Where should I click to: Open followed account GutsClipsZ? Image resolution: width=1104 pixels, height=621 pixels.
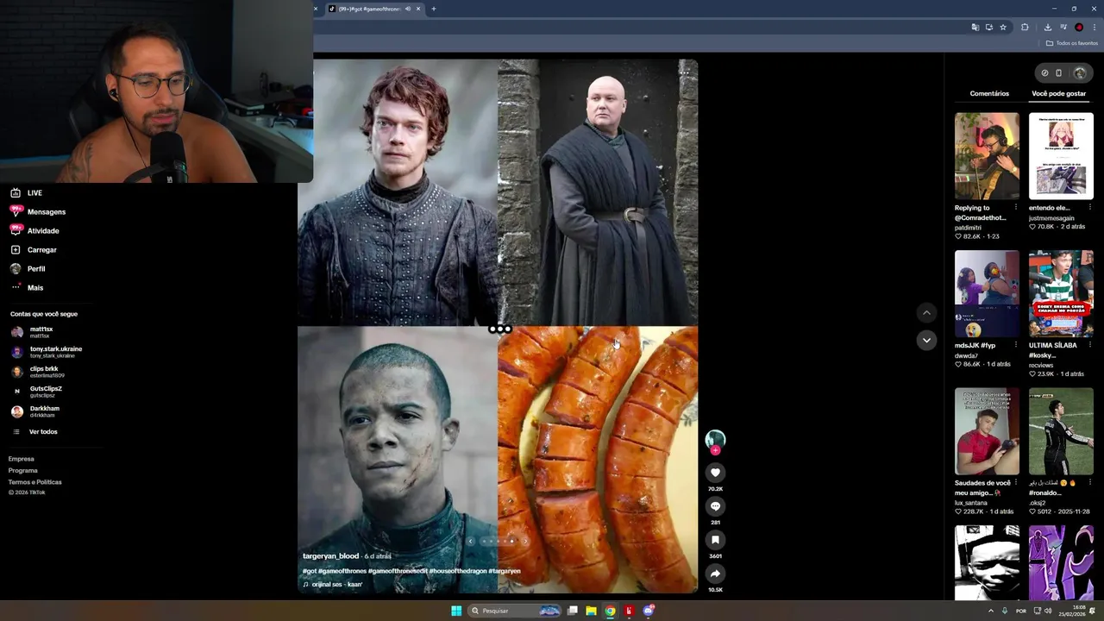pos(36,392)
